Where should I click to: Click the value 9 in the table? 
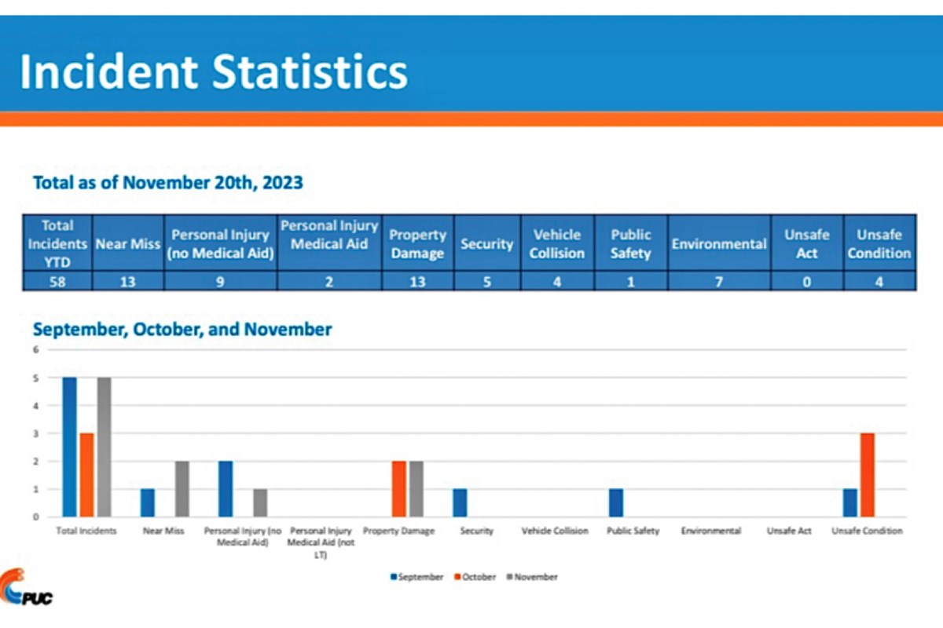tap(221, 281)
